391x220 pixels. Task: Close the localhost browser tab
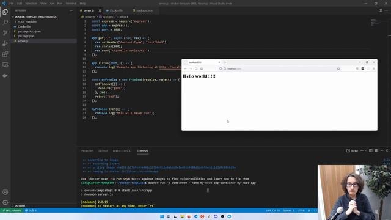point(219,62)
